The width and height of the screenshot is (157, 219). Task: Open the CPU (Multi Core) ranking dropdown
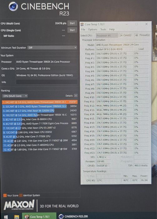15,96
